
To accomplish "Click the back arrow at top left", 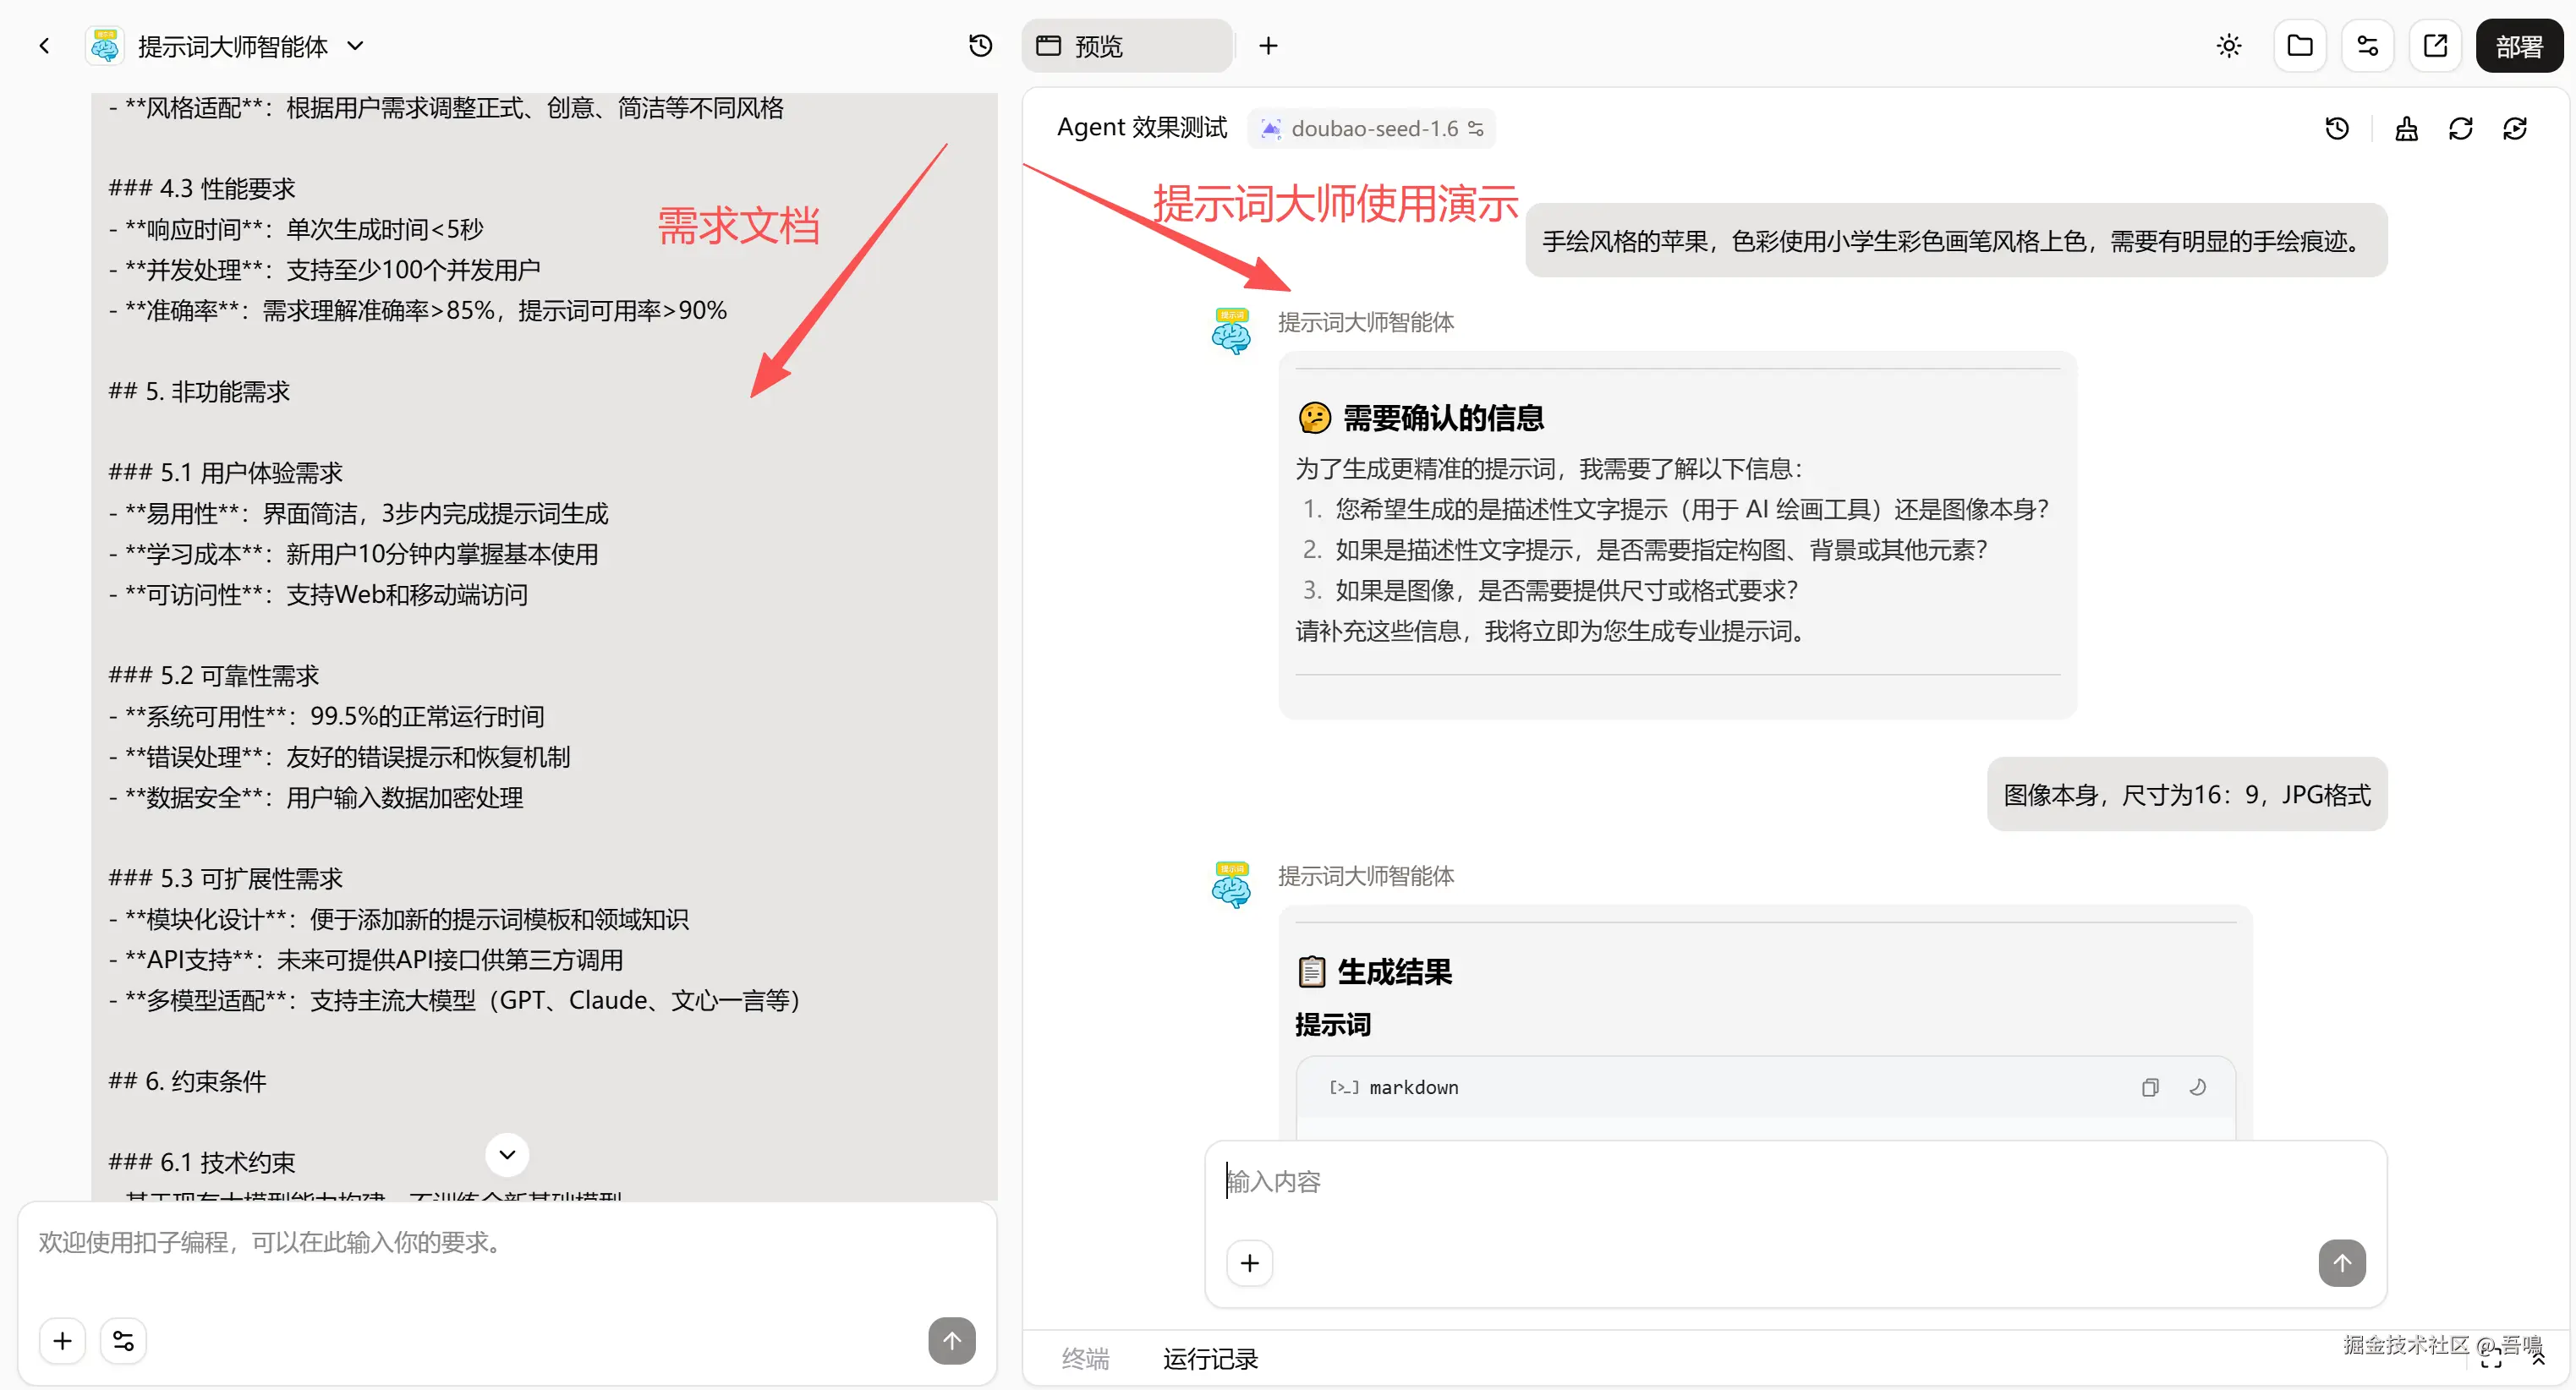I will [44, 46].
